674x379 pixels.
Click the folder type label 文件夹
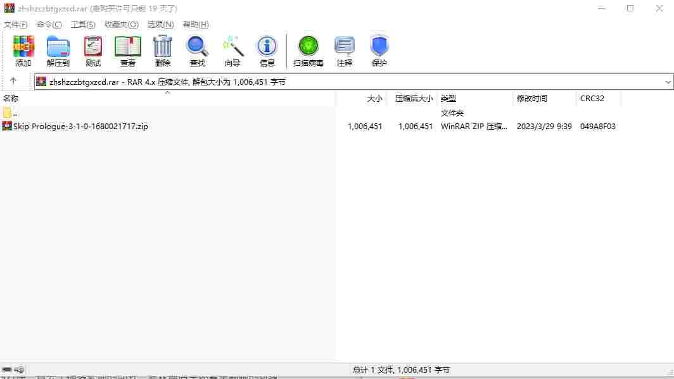(x=452, y=113)
